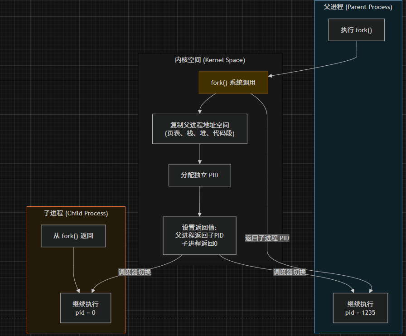
Task: Click the '返回子进程 PID' edge label
Action: tap(267, 238)
